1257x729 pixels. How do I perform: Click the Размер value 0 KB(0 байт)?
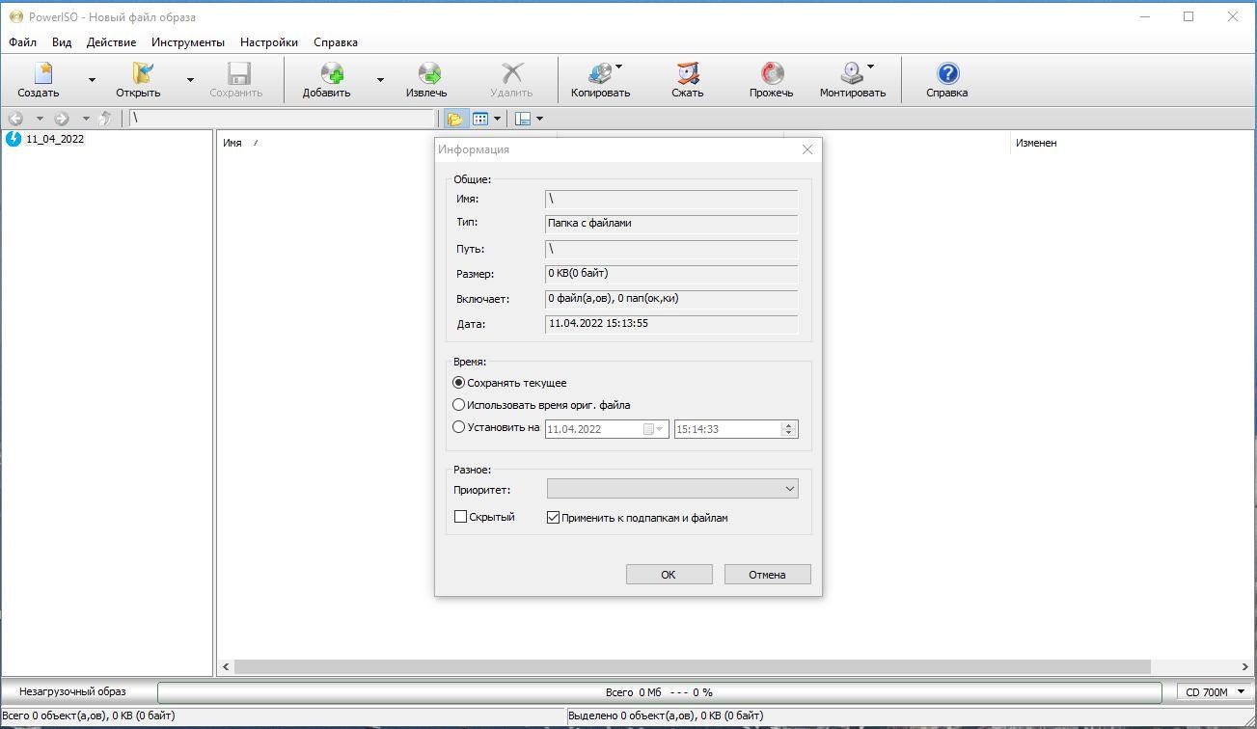671,274
